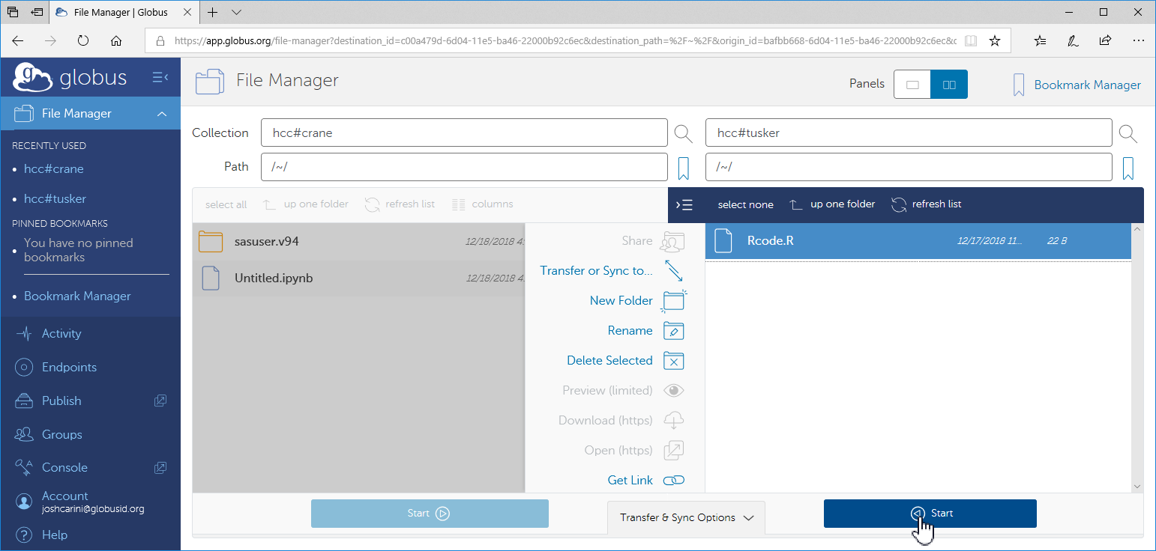Click the New Folder icon
Screen dimensions: 1156x551
[673, 300]
